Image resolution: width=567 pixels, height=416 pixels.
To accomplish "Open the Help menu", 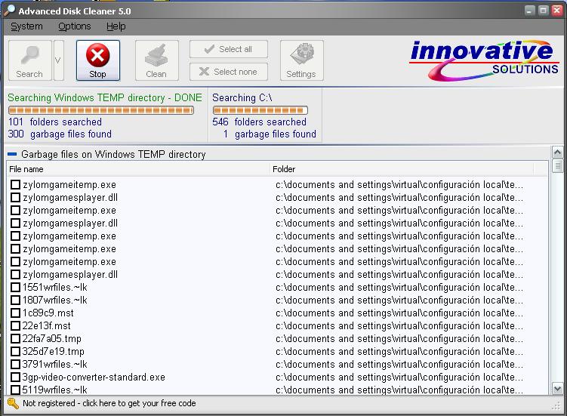I will 116,26.
